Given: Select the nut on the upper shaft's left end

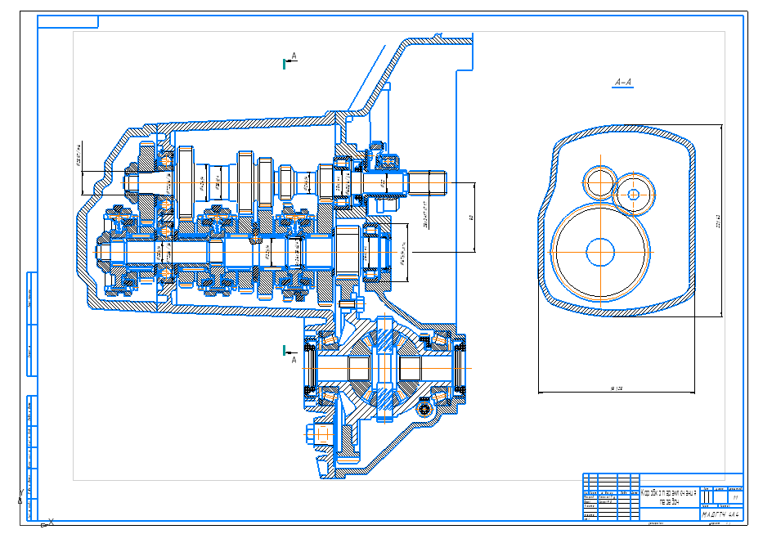Looking at the screenshot, I should click(x=132, y=182).
